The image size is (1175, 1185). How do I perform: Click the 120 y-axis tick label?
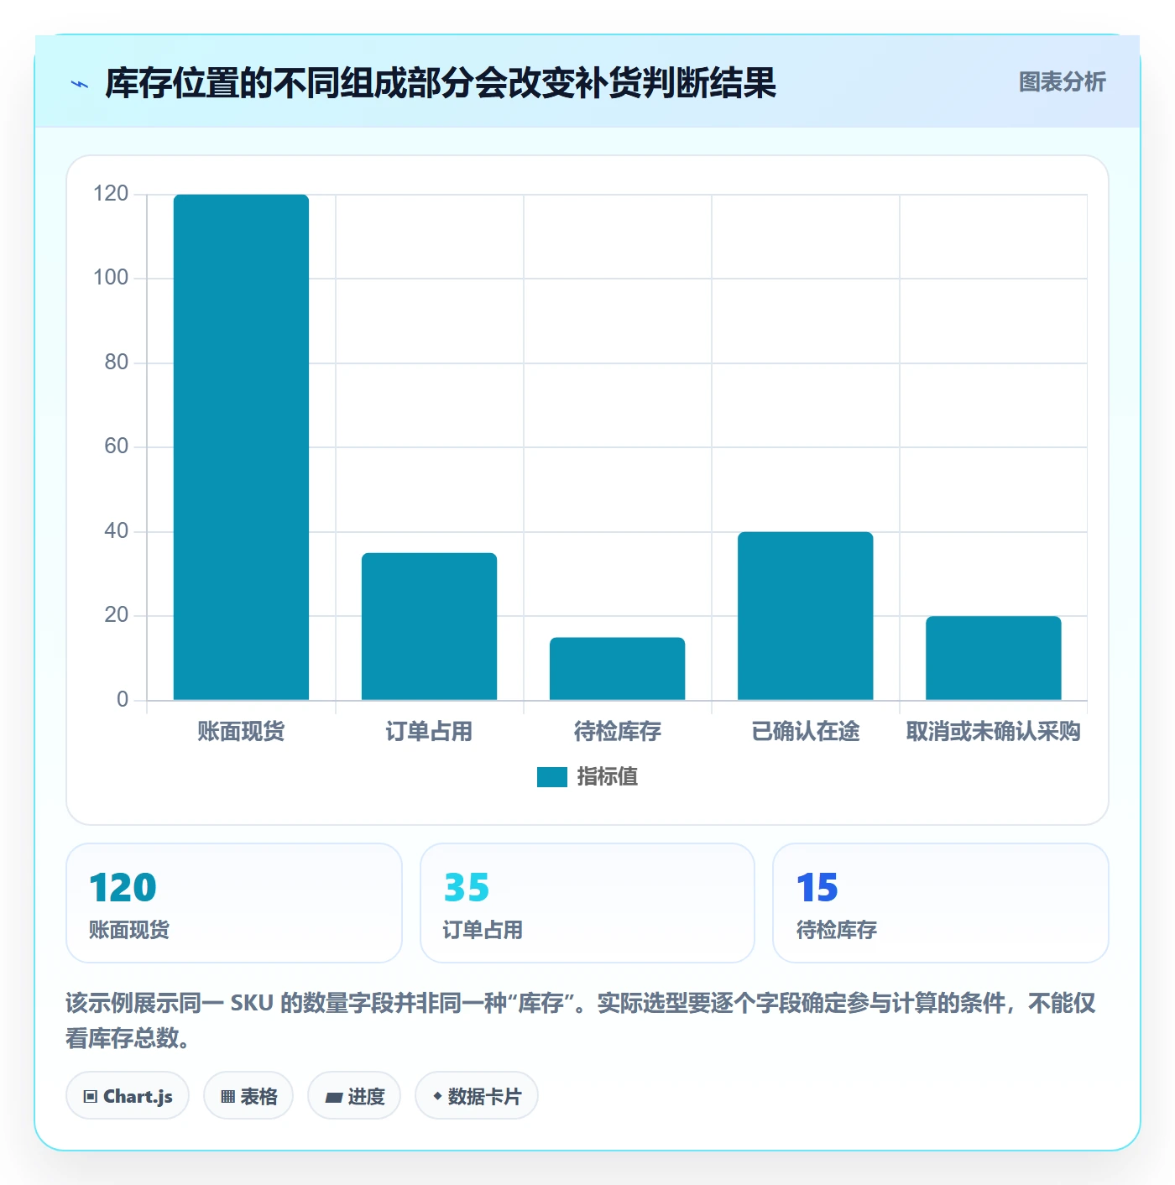coord(111,194)
